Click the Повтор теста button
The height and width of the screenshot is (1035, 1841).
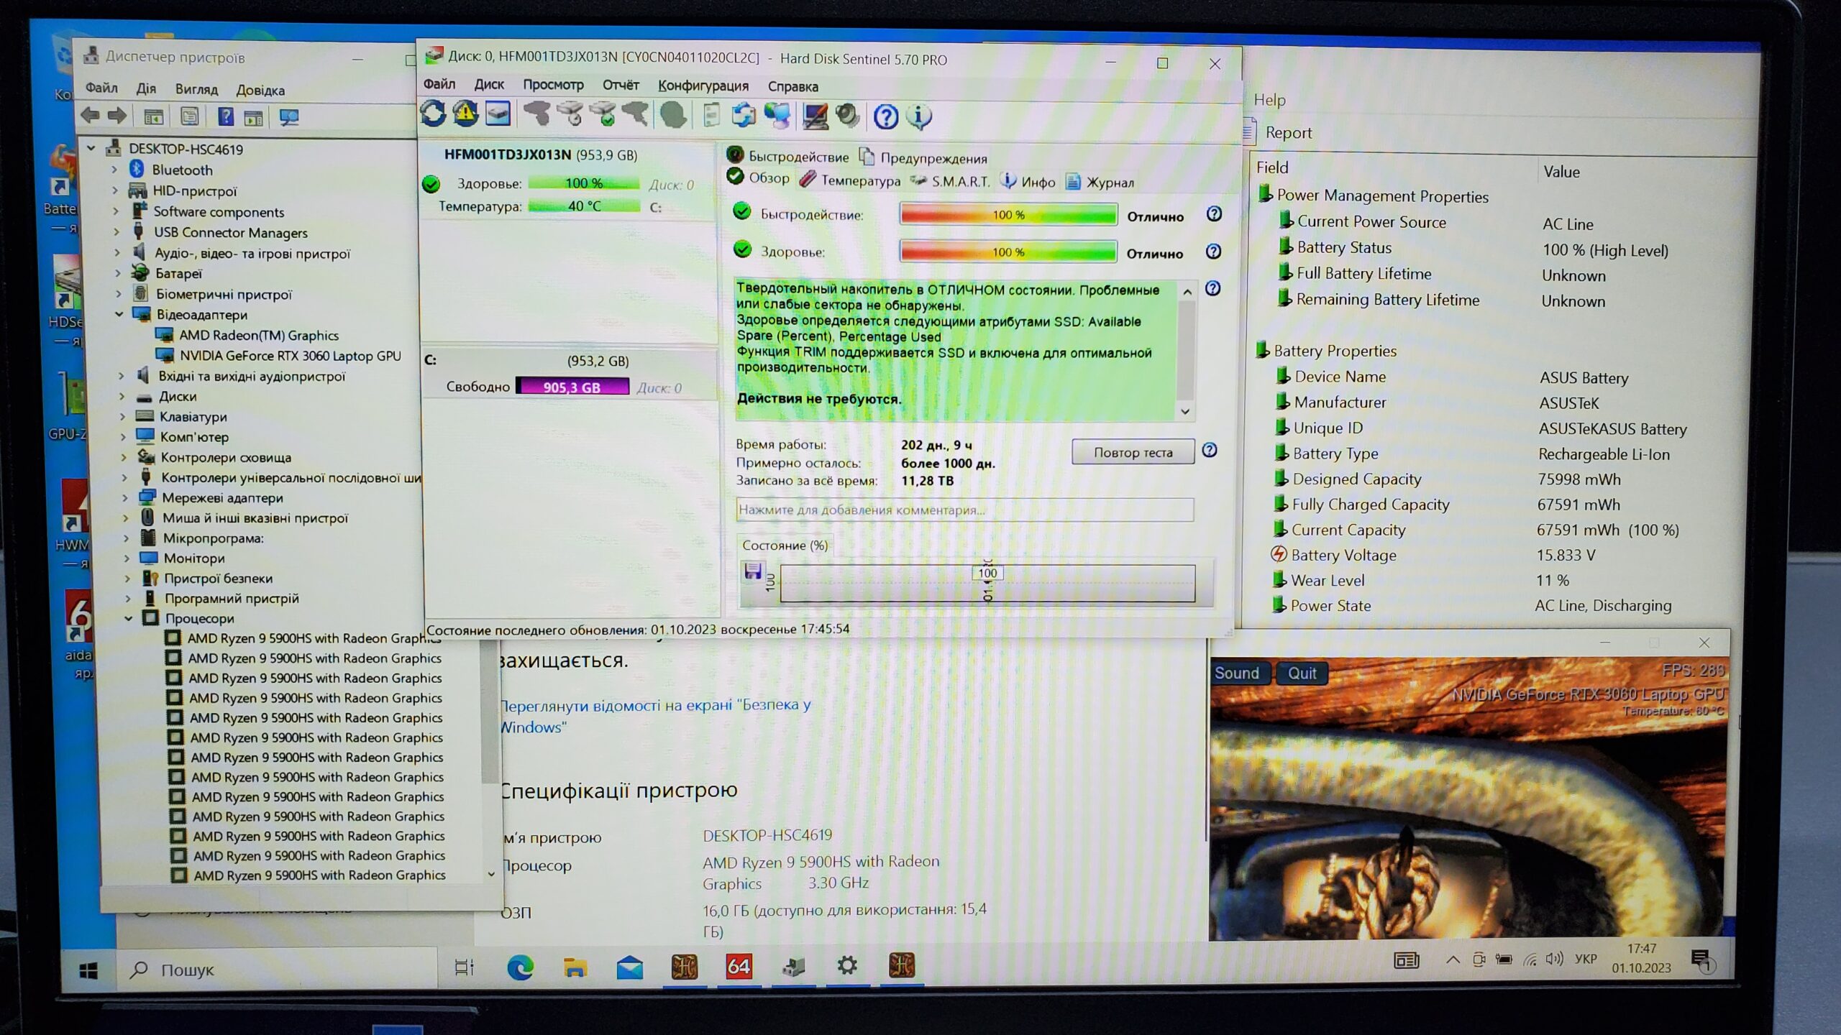[x=1133, y=452]
